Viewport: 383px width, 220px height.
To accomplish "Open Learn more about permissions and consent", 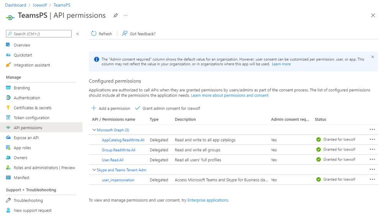I will 229,95.
